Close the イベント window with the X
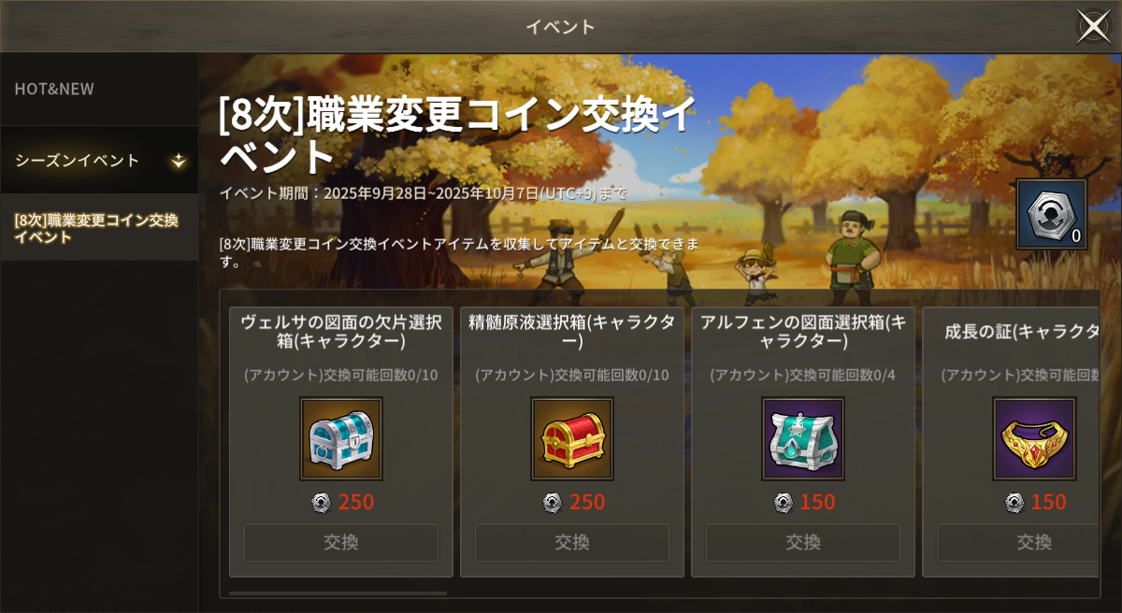The height and width of the screenshot is (613, 1122). coord(1093,26)
